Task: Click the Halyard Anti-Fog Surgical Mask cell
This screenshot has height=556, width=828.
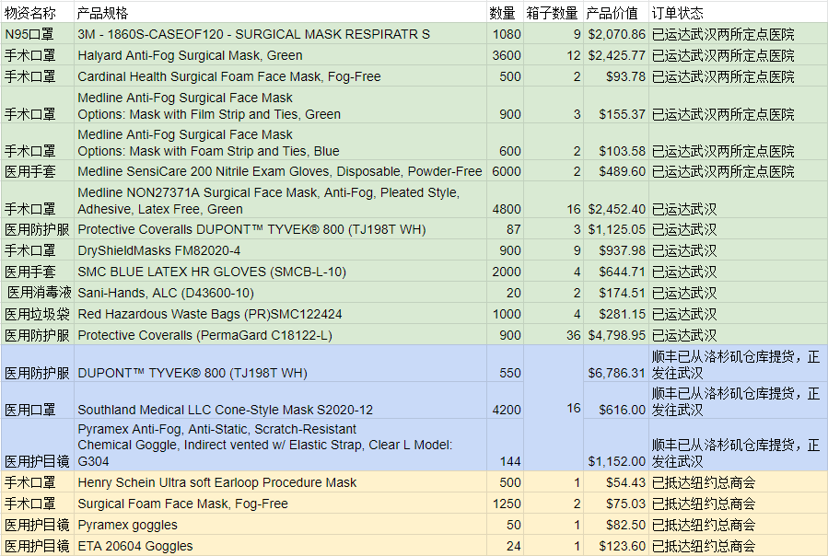Action: 280,55
